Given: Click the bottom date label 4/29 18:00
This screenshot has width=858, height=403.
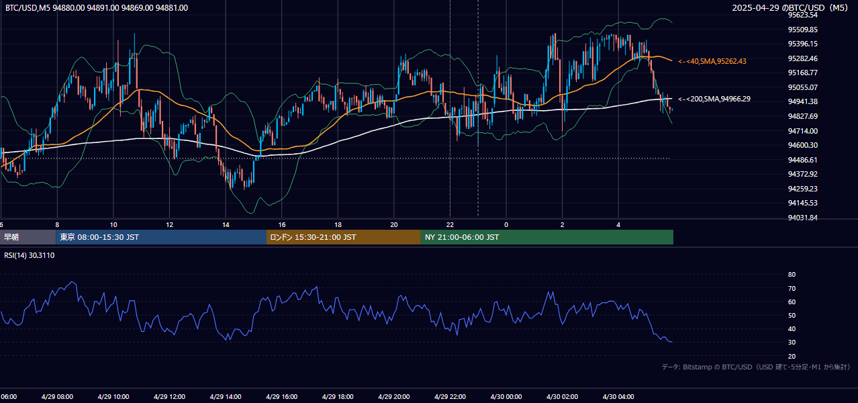Looking at the screenshot, I should tap(338, 397).
